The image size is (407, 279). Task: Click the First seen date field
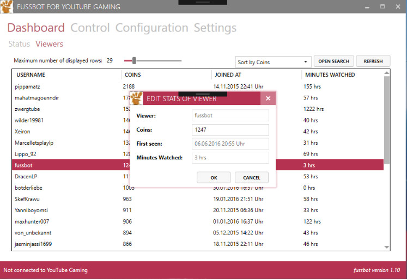click(x=230, y=144)
